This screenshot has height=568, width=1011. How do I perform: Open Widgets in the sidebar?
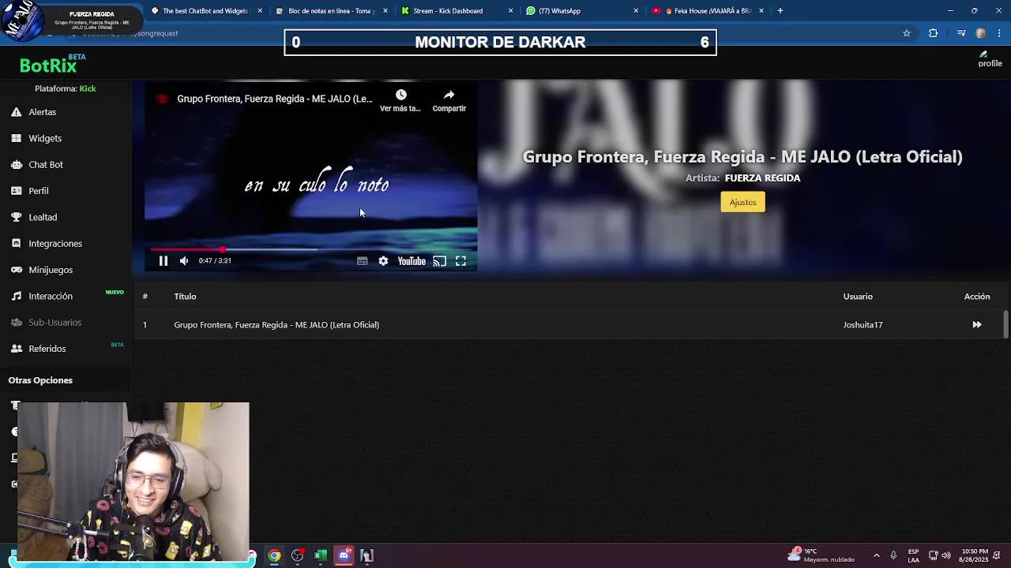click(x=45, y=138)
